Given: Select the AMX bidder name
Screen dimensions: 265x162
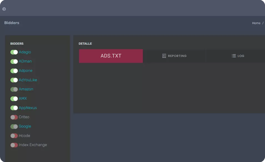Looking at the screenshot, I should pos(23,98).
